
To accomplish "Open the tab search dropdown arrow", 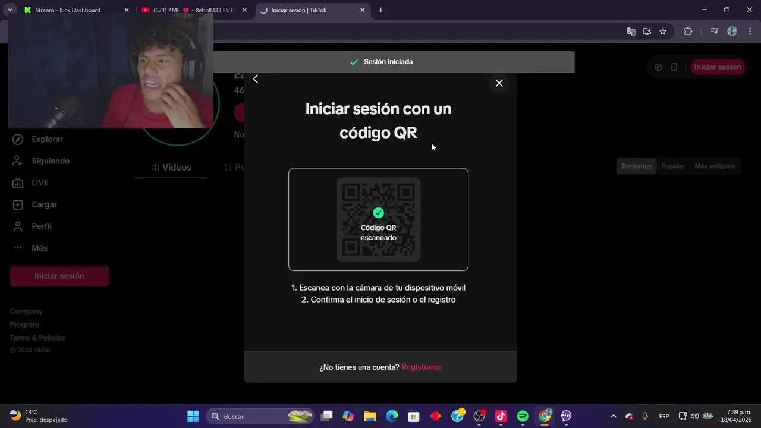I will [x=10, y=10].
